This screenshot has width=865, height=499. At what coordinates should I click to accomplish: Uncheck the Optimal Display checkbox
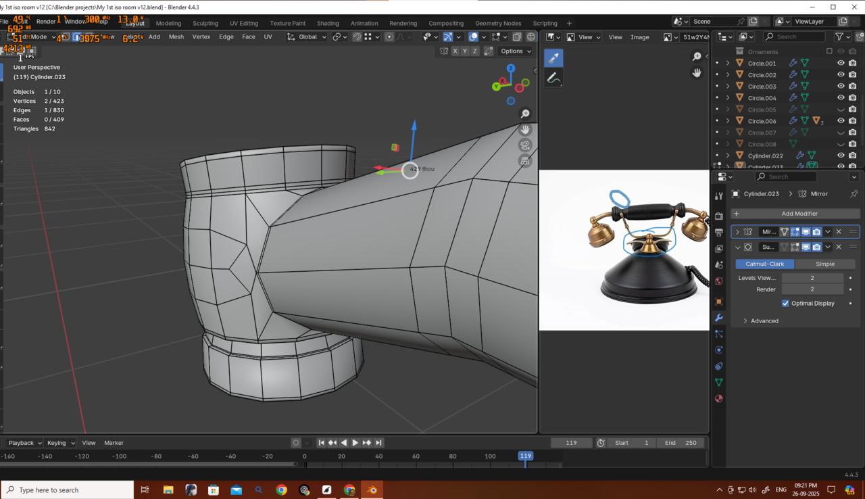pos(785,304)
